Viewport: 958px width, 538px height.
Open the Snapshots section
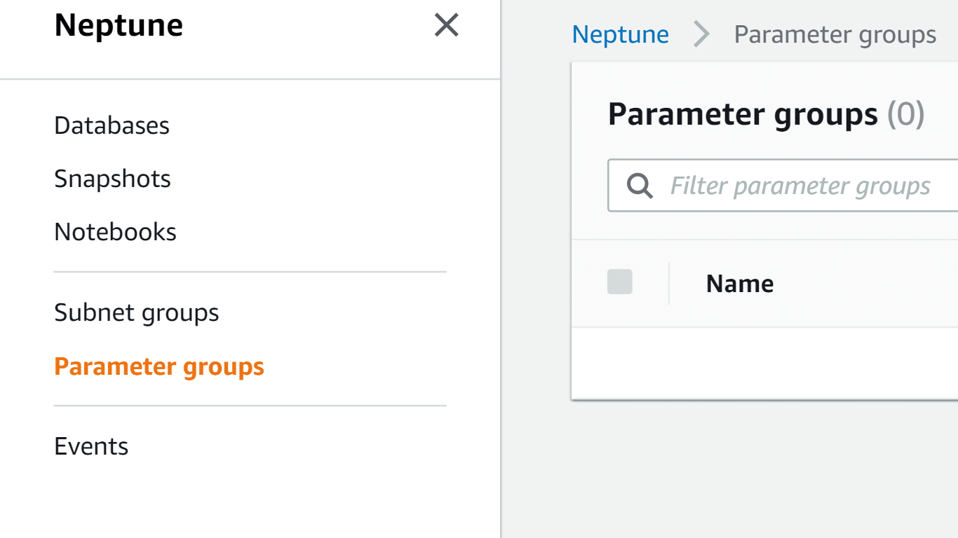[112, 179]
